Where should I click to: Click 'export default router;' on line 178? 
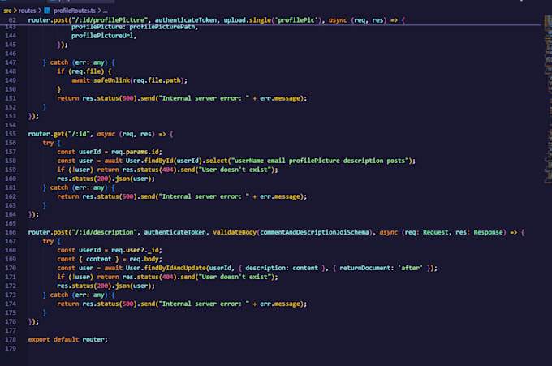(x=68, y=339)
